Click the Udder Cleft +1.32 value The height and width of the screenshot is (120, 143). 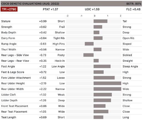click(x=43, y=95)
